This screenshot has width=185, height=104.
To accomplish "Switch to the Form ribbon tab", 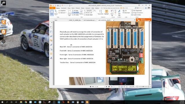I will click(x=73, y=8).
